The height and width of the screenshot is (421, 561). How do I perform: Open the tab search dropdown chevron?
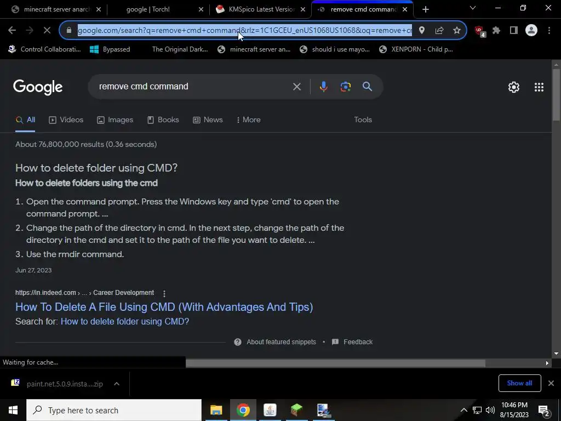pos(473,8)
